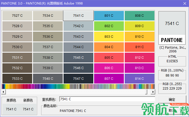Confirm with the 确定 button

pos(172,99)
